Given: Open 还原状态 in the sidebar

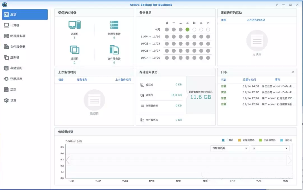Looking at the screenshot, I should [16, 79].
